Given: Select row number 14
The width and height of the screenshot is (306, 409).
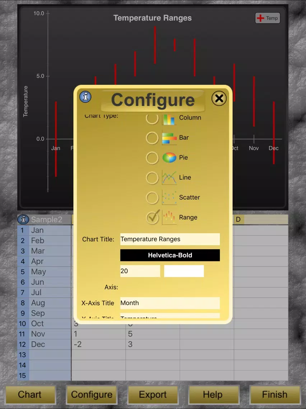Looking at the screenshot, I should [22, 365].
